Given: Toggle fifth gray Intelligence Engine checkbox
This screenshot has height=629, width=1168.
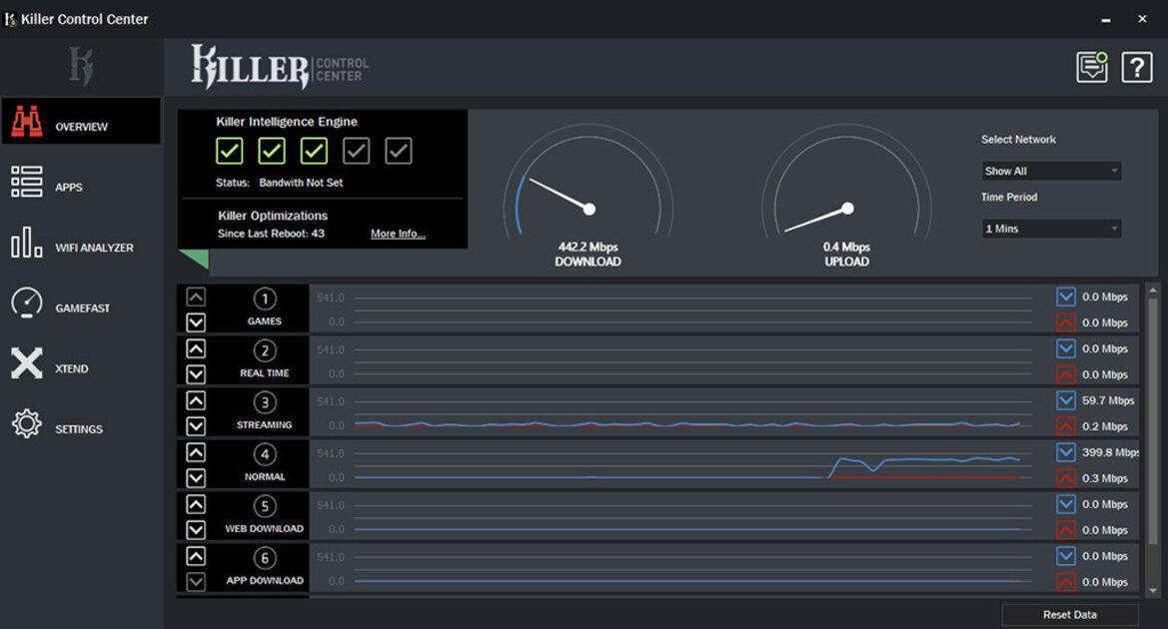Looking at the screenshot, I should [399, 151].
